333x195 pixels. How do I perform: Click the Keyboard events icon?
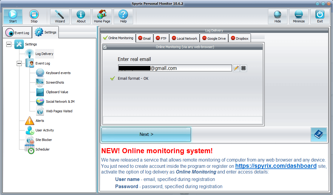(x=40, y=73)
